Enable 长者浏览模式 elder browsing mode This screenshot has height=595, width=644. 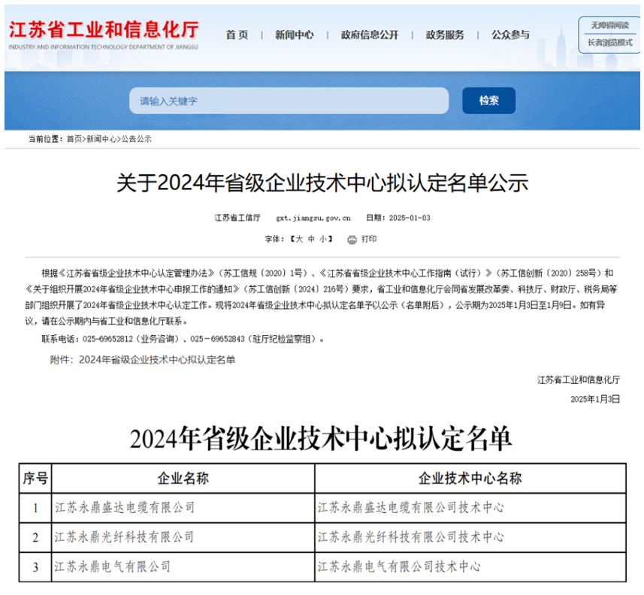(x=610, y=43)
